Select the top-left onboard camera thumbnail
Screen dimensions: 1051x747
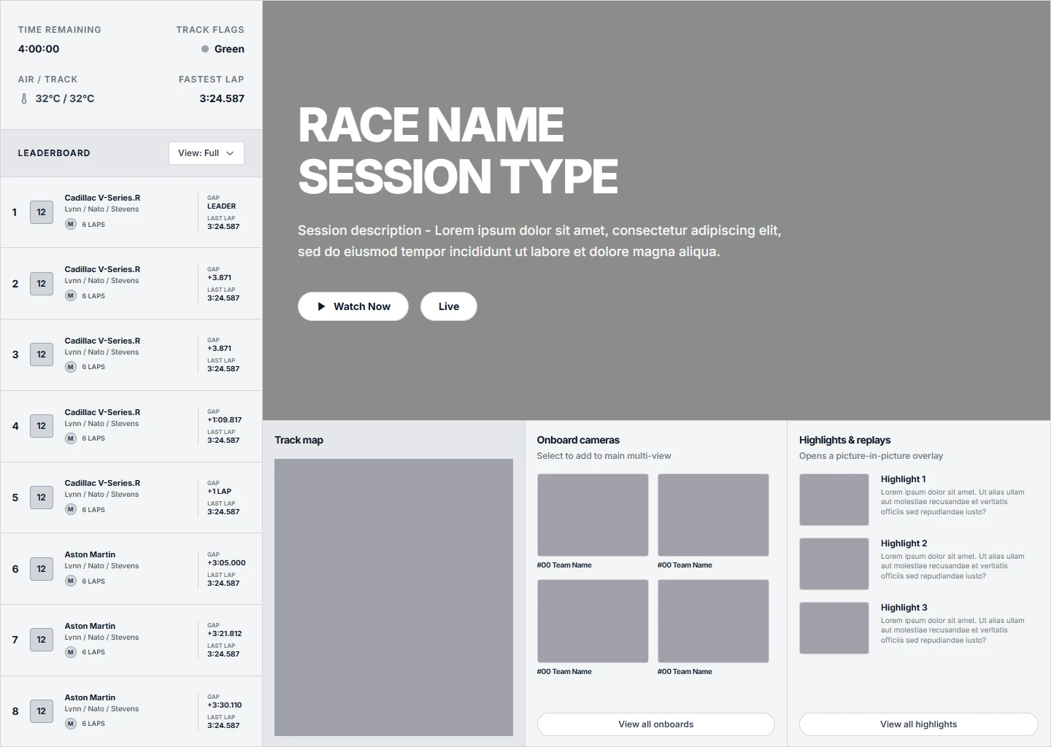pos(593,515)
